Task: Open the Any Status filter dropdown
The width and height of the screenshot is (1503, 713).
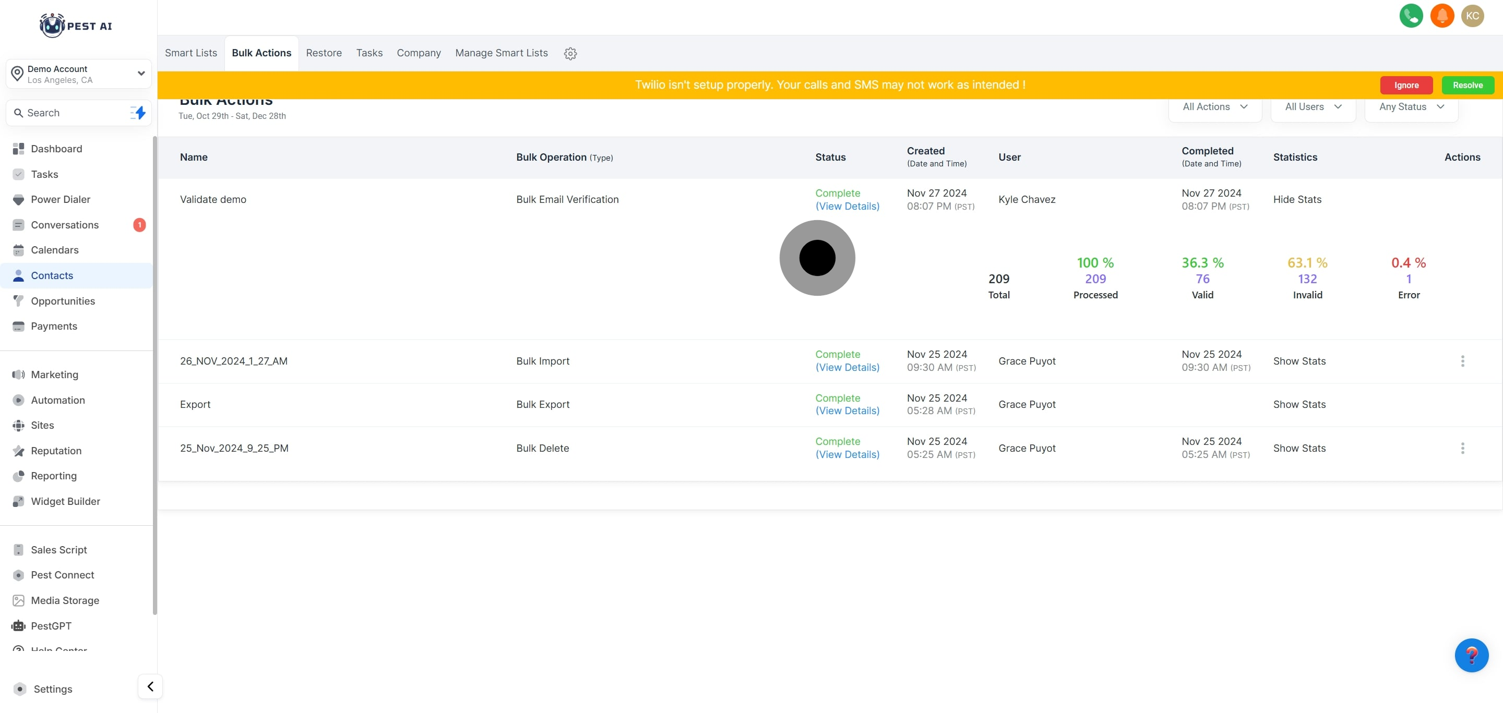Action: [1411, 107]
